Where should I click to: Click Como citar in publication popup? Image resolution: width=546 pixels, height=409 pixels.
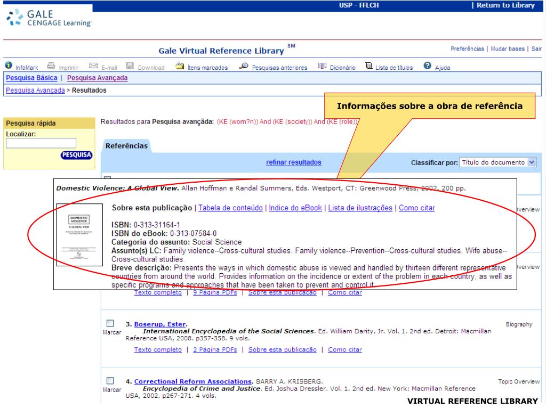(x=417, y=208)
